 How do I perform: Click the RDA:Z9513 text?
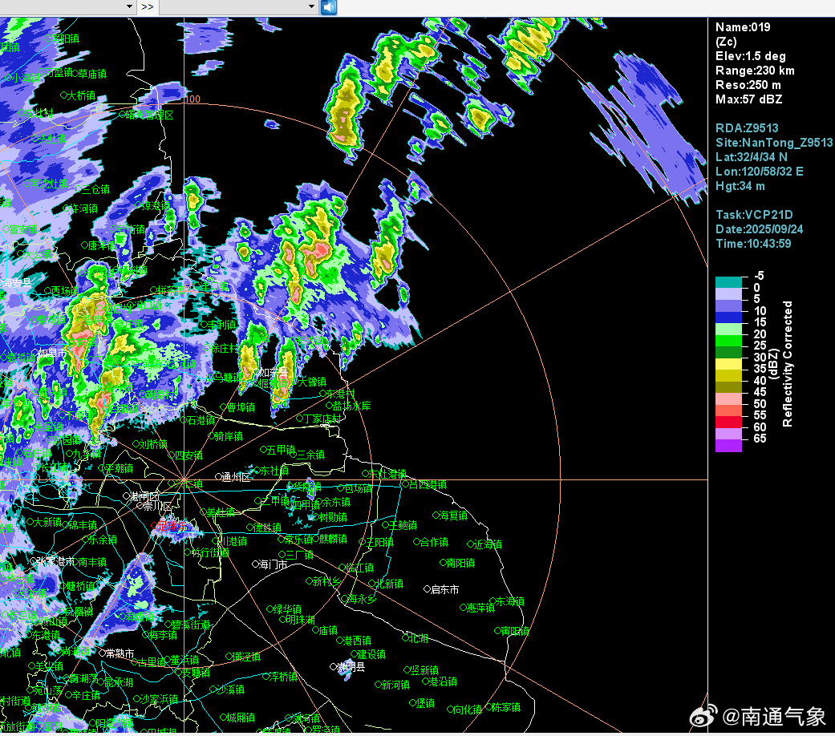coord(747,127)
